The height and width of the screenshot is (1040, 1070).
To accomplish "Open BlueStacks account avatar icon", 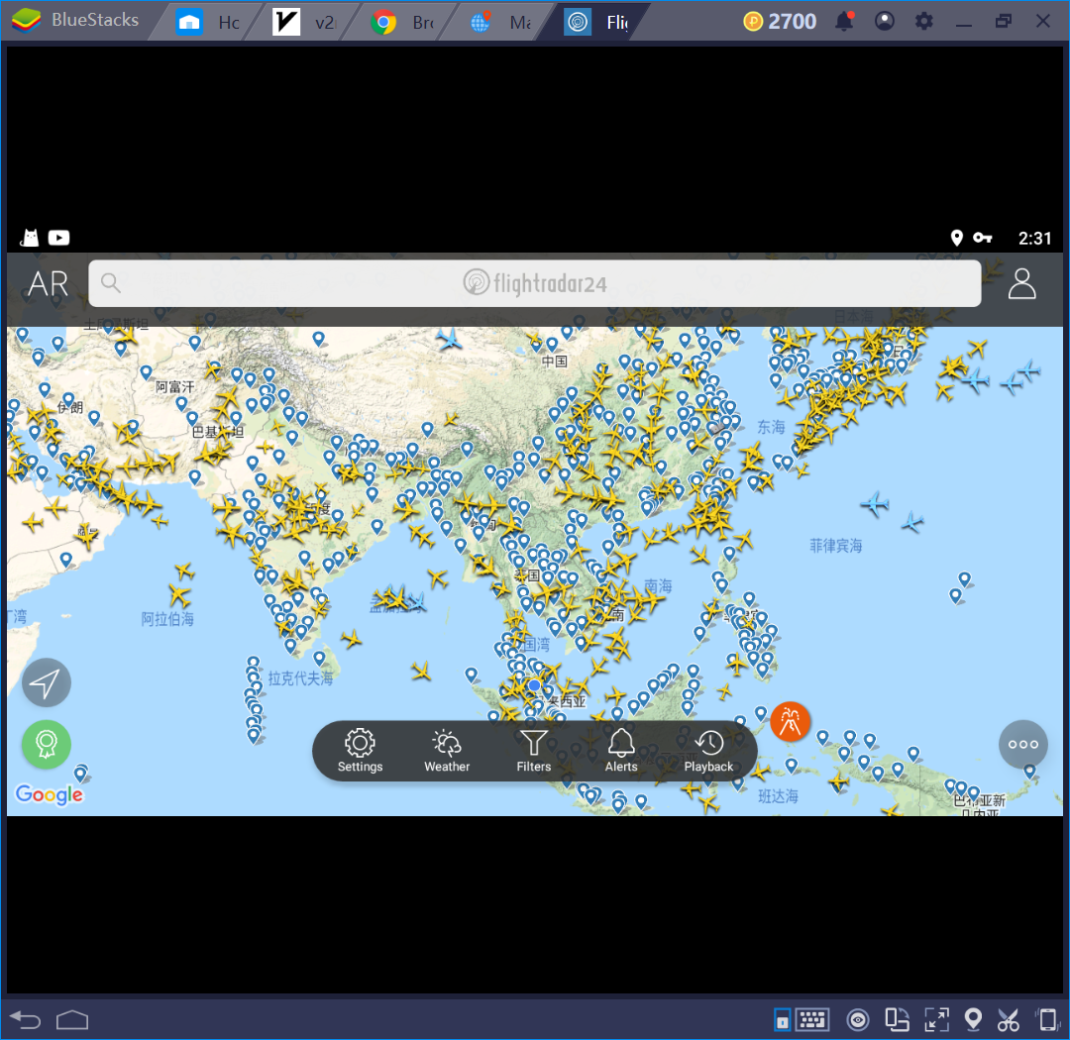I will click(x=885, y=21).
